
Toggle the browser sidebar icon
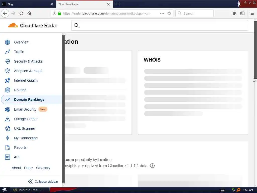pyautogui.click(x=242, y=13)
